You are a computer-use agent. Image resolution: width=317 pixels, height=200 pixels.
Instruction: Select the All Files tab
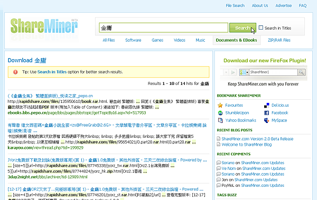(x=108, y=40)
